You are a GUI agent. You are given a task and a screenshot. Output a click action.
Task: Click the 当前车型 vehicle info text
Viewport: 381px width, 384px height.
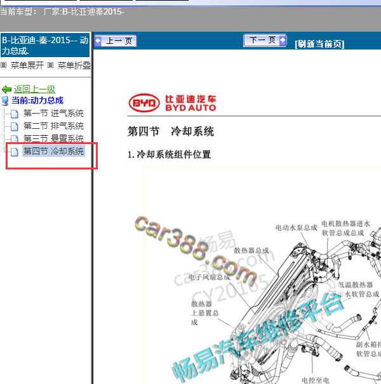click(62, 12)
